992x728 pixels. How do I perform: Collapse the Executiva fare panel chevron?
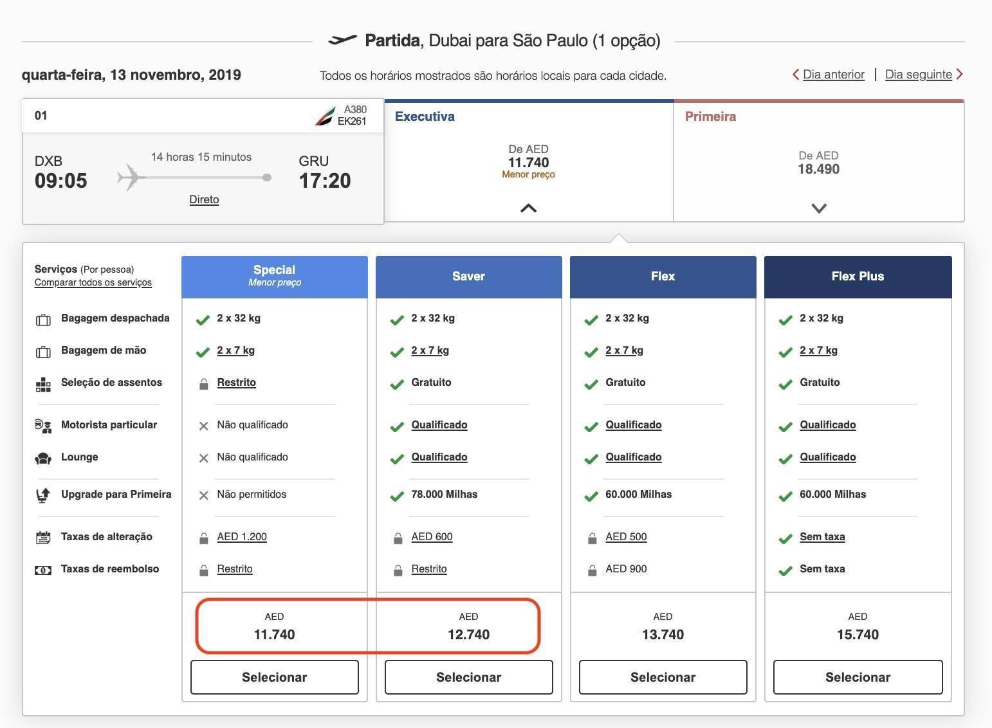[528, 208]
